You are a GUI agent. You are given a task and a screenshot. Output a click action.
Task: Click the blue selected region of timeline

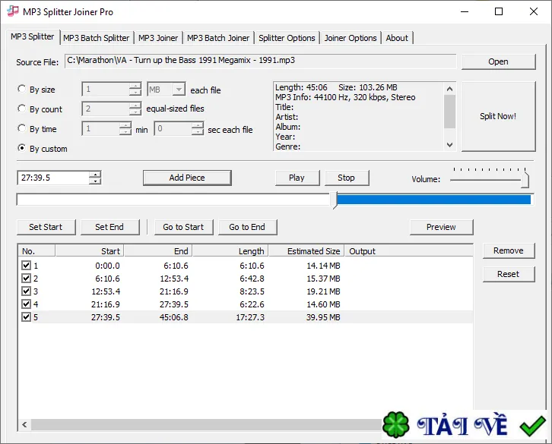pos(434,200)
